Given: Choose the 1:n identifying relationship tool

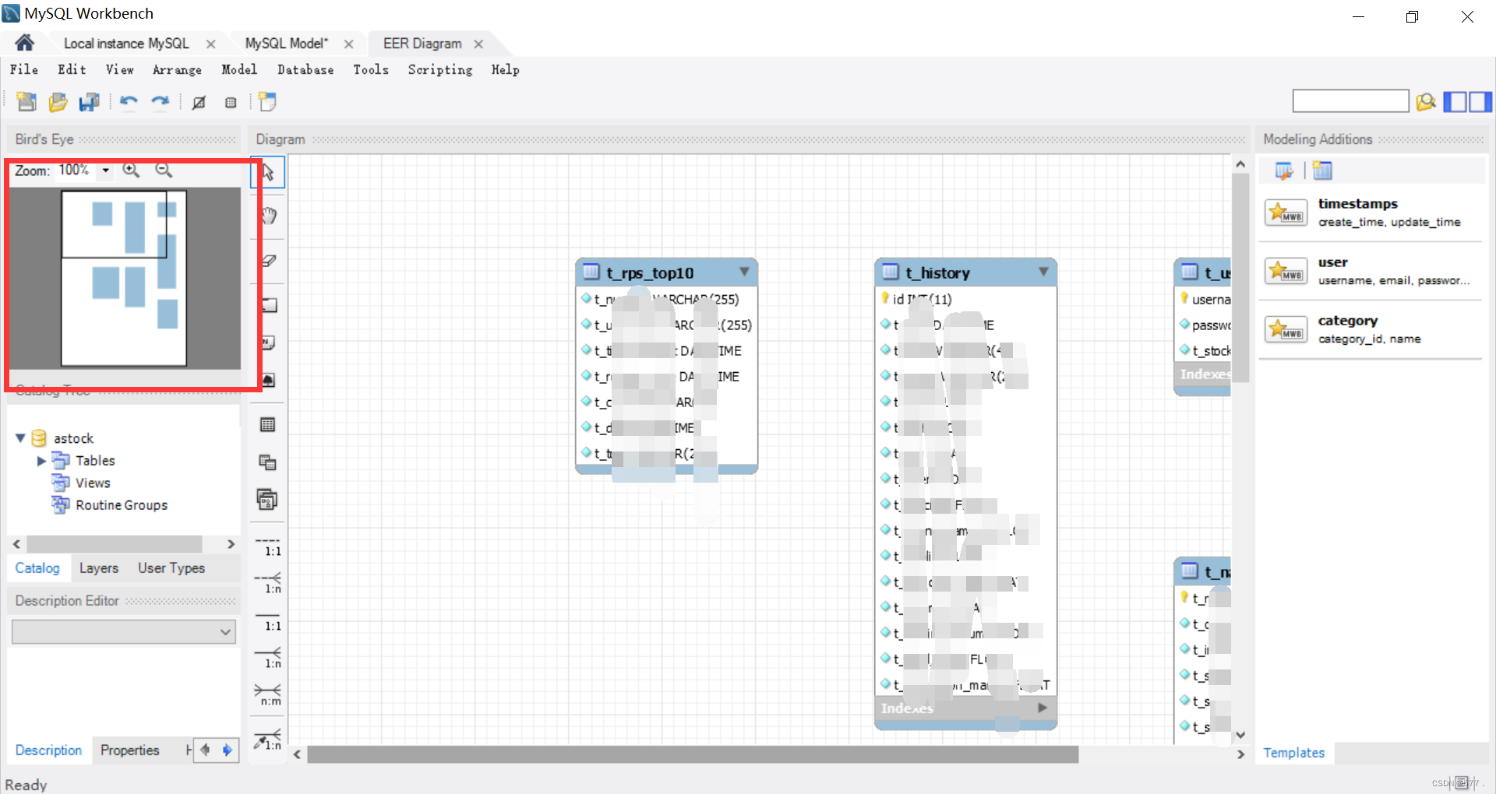Looking at the screenshot, I should pyautogui.click(x=268, y=658).
